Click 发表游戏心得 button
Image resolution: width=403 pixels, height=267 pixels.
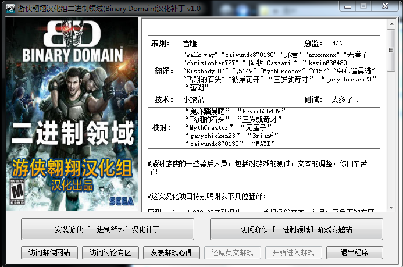click(172, 253)
